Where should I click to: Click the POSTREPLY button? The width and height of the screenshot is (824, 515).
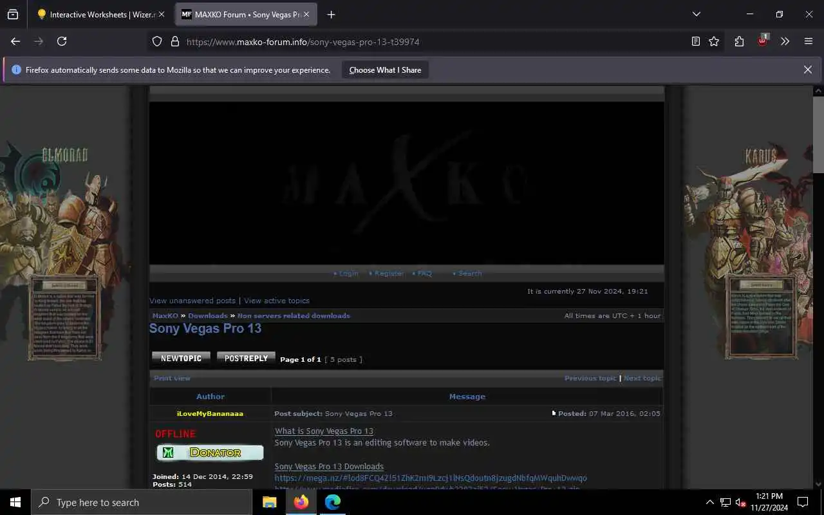click(246, 358)
